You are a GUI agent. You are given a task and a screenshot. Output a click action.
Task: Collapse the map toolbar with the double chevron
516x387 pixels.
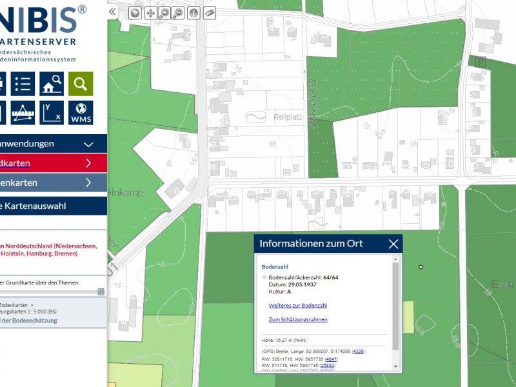point(112,10)
